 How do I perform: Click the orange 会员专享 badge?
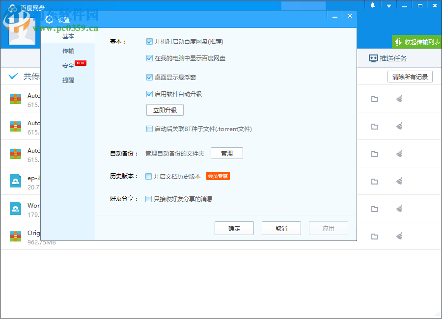pyautogui.click(x=218, y=176)
